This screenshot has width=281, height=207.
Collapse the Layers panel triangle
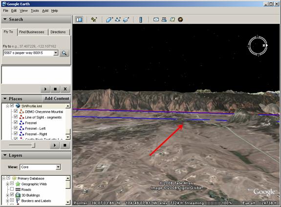click(5, 155)
